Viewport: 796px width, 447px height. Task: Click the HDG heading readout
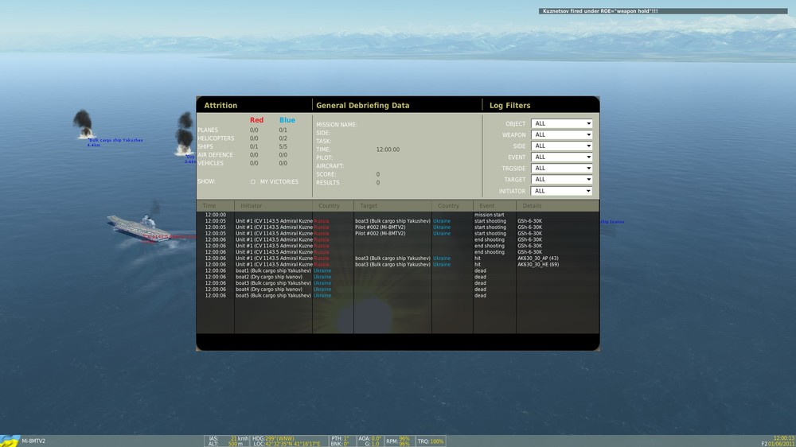[x=273, y=438]
